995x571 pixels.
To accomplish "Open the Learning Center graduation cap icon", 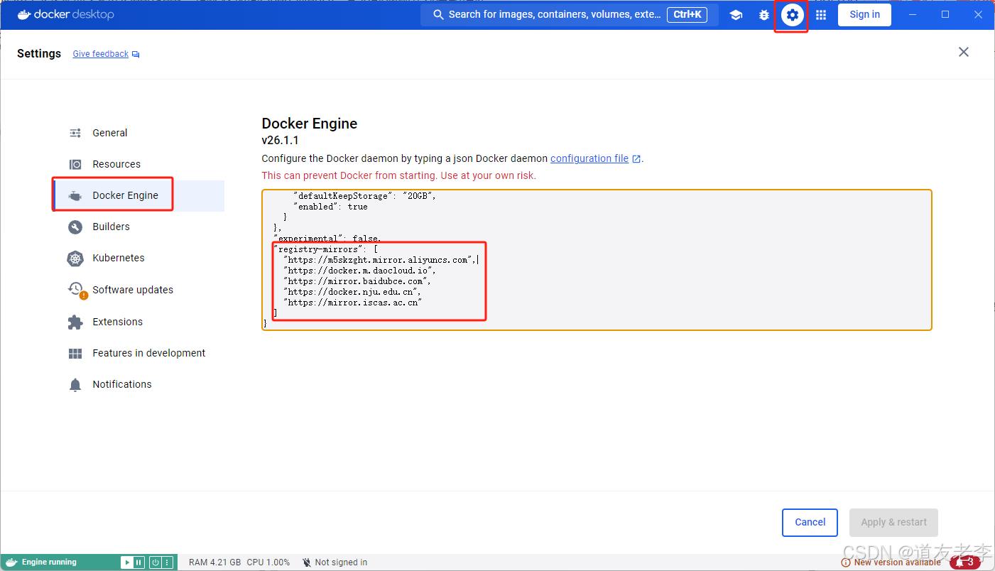I will tap(736, 15).
